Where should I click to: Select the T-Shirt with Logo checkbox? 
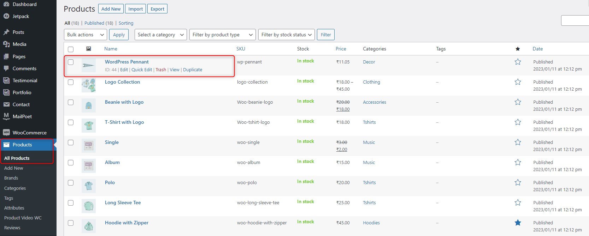pos(71,122)
